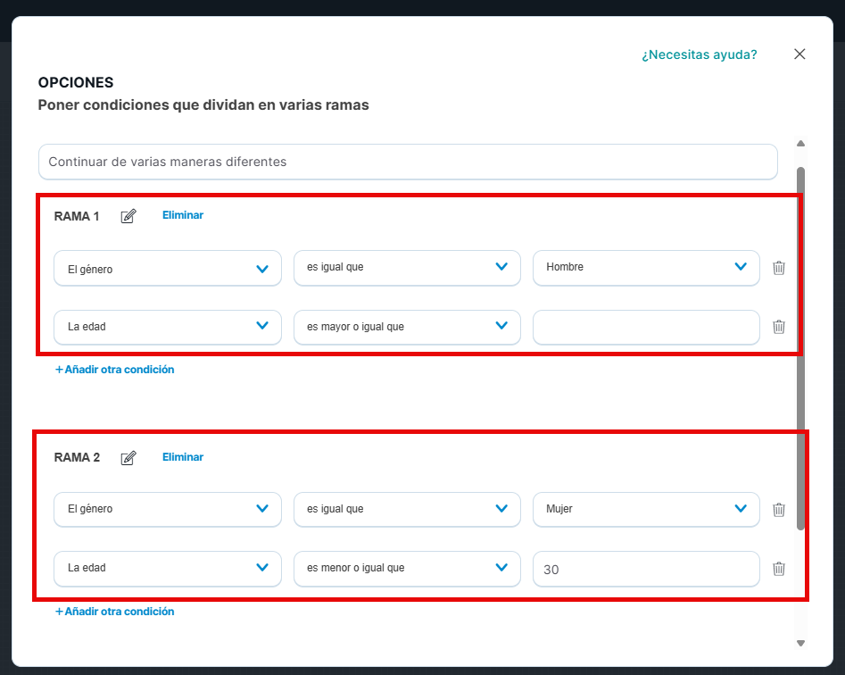Delete RAMA 1 gender condition with trash icon

pos(778,268)
